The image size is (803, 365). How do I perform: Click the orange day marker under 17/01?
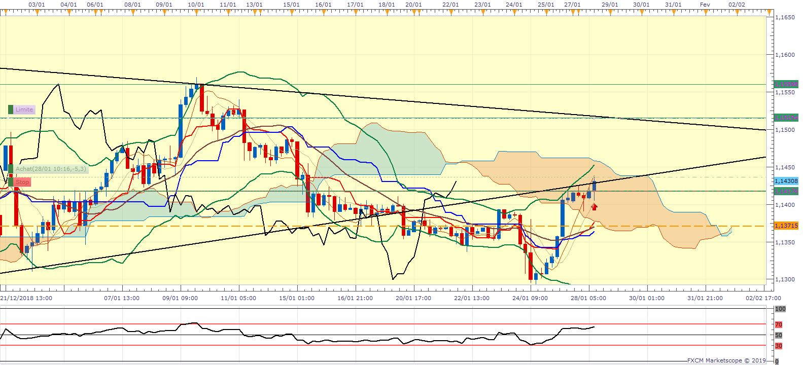[x=356, y=12]
